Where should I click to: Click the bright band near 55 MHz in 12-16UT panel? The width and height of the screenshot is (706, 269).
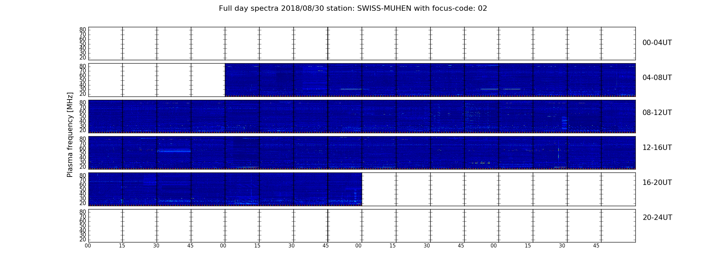click(174, 151)
